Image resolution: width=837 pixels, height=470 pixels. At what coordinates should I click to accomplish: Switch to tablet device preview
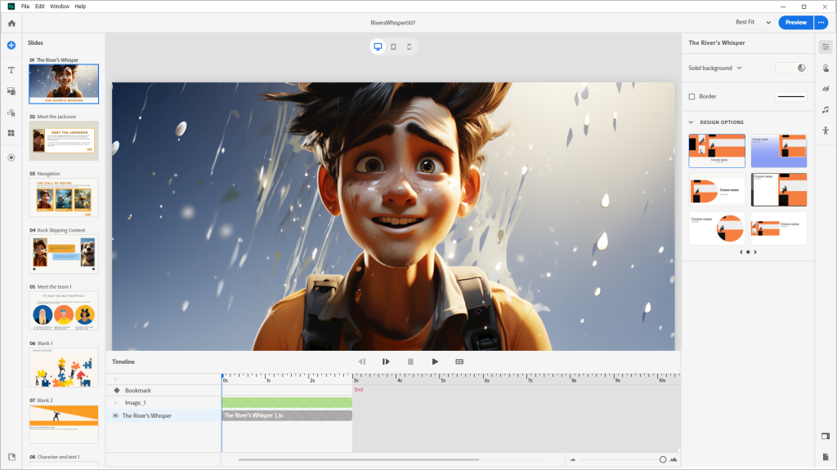pyautogui.click(x=393, y=47)
